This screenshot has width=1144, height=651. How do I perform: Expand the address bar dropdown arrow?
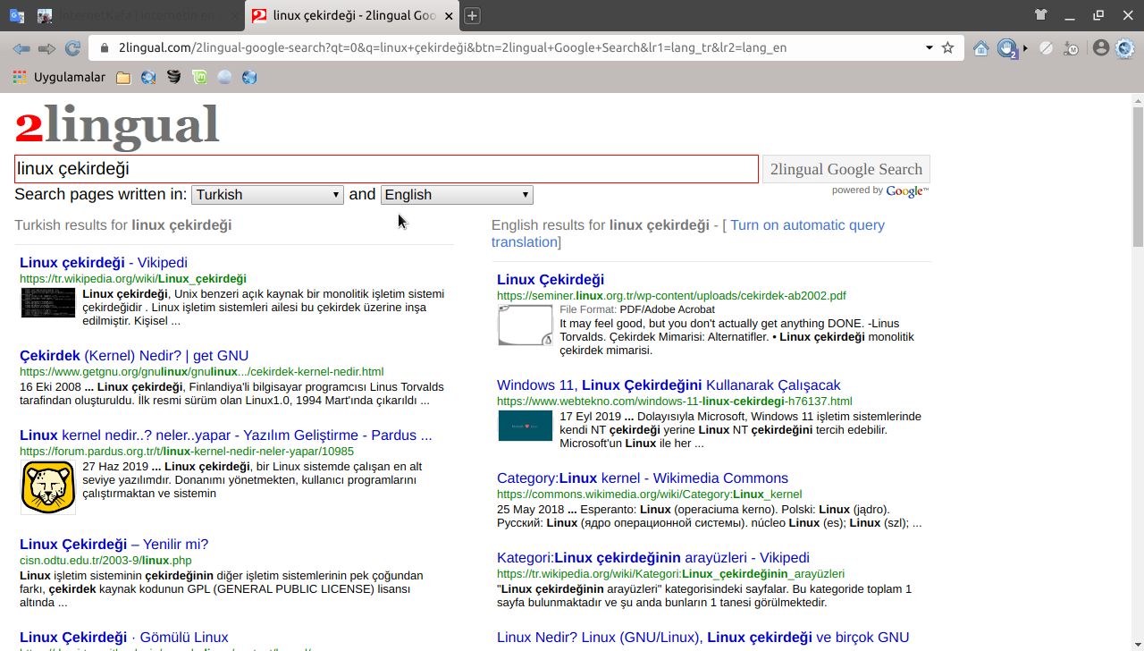pyautogui.click(x=929, y=47)
